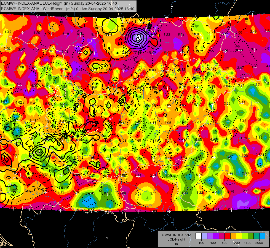Screen dimensions: 270x248
Task: Select the white legend color swatch
Action: pos(199,236)
